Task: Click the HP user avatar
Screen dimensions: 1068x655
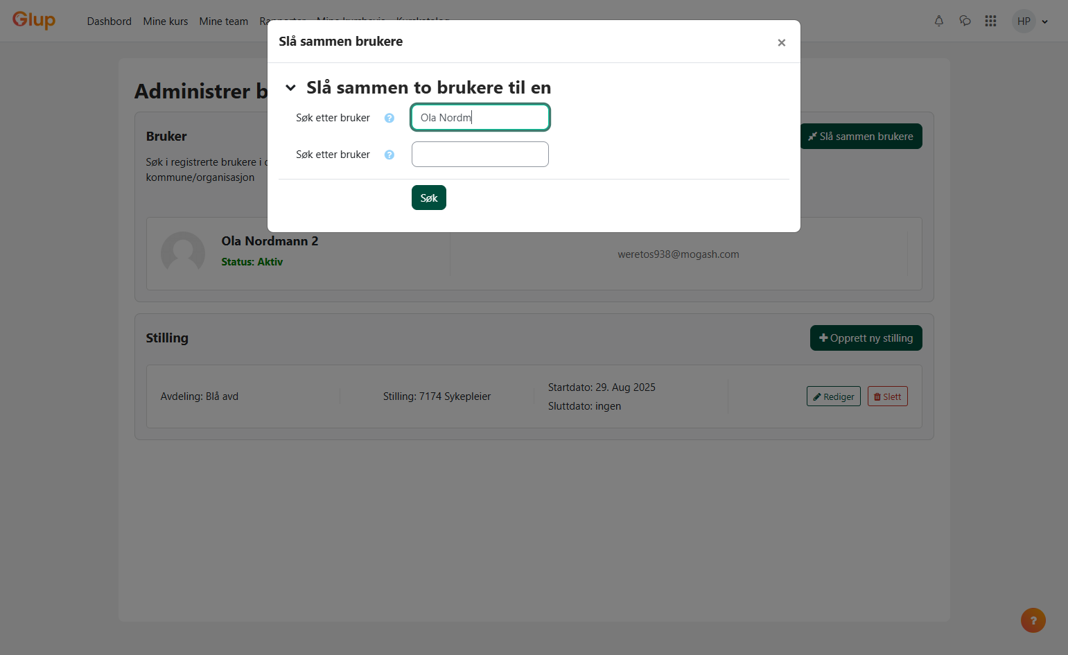Action: coord(1024,21)
